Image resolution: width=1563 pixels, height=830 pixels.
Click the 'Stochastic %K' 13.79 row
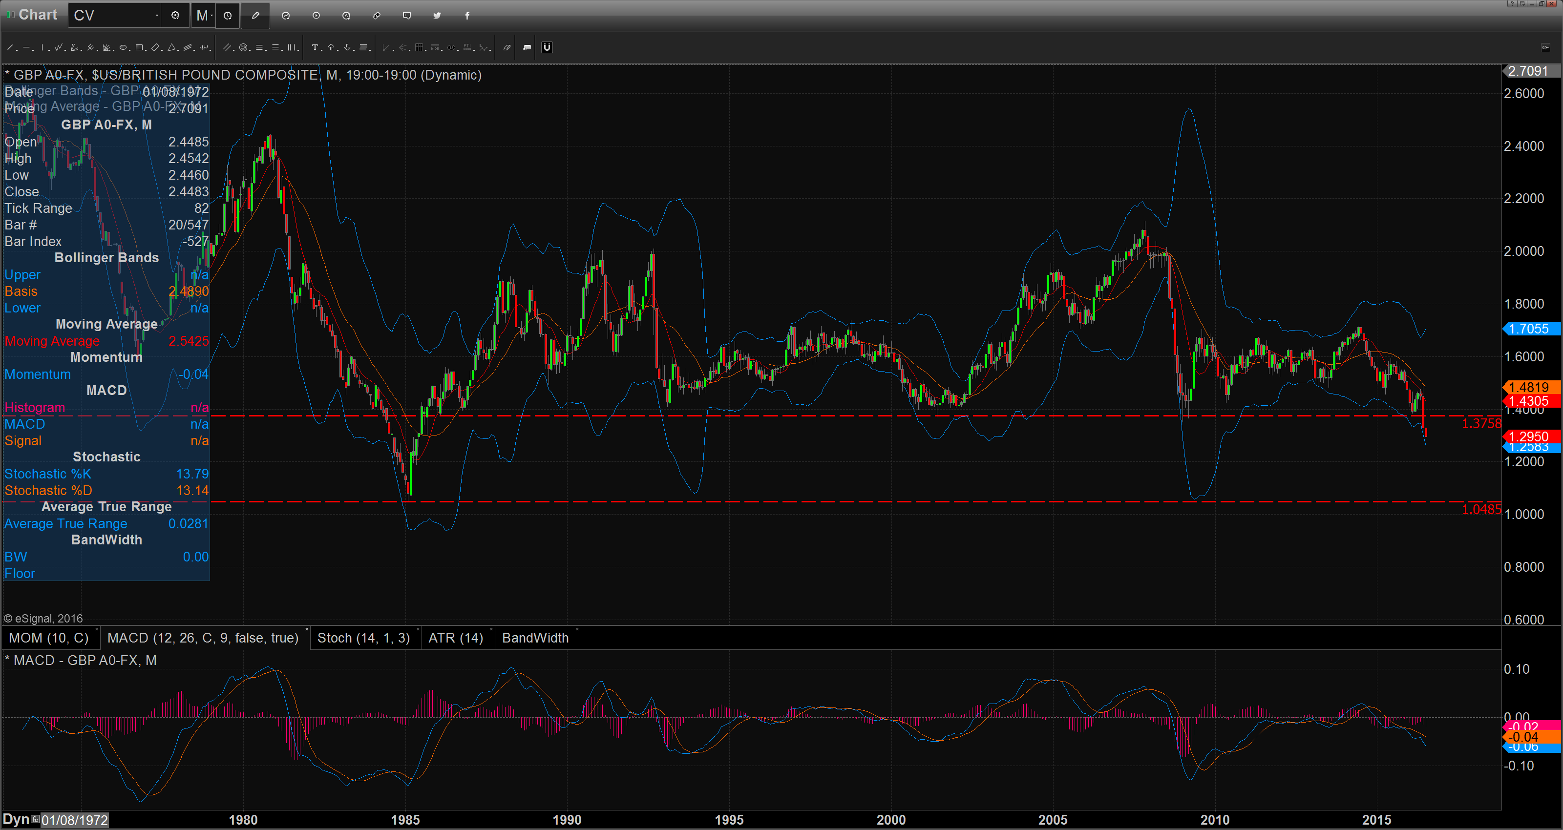tap(106, 474)
